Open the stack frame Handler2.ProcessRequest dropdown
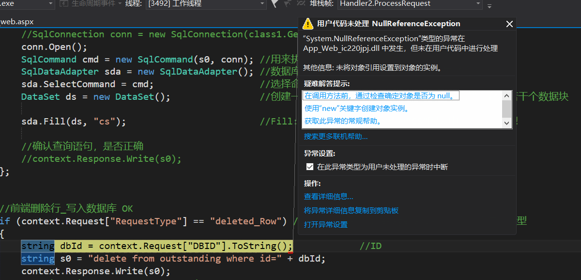The image size is (581, 280). [410, 4]
